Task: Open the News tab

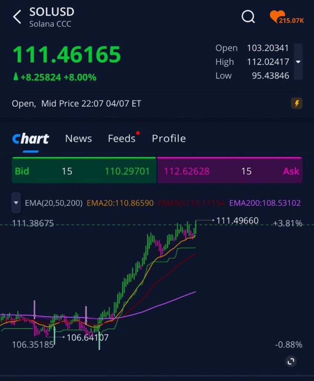Action: (x=78, y=138)
